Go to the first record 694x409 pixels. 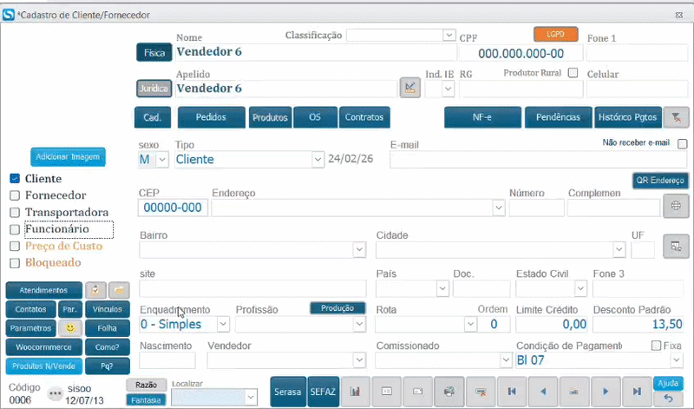tap(511, 392)
